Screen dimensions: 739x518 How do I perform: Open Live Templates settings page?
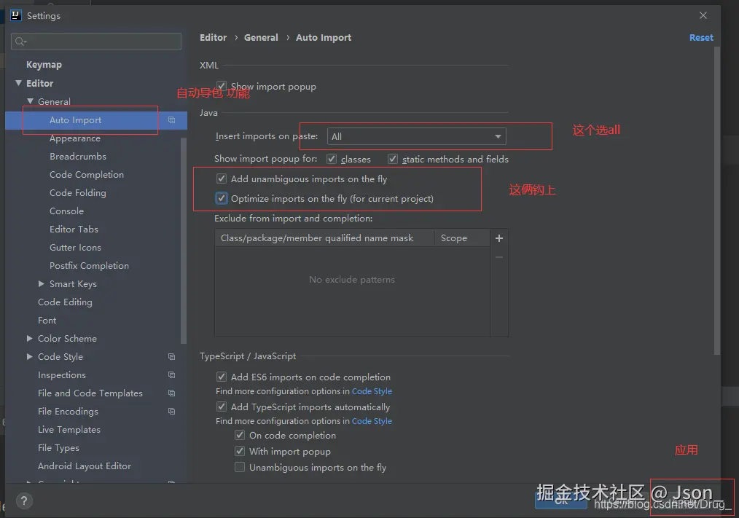[x=69, y=430]
